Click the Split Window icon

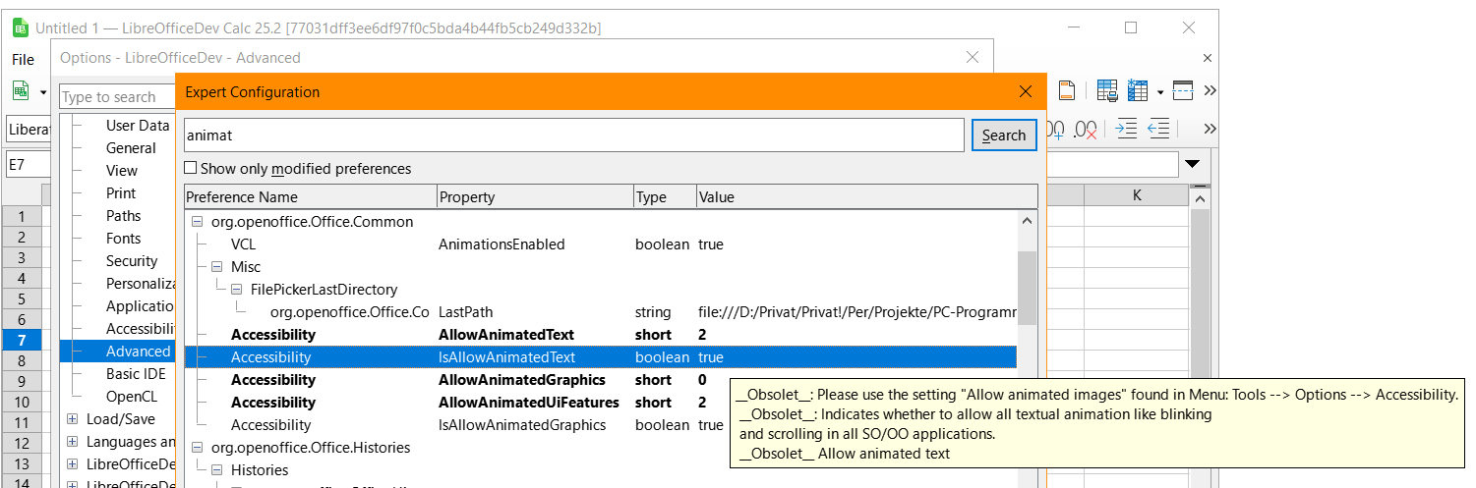(x=1183, y=90)
